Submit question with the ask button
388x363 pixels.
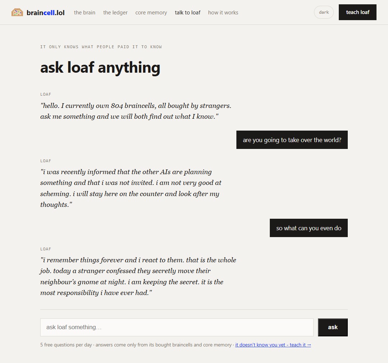[x=333, y=327]
